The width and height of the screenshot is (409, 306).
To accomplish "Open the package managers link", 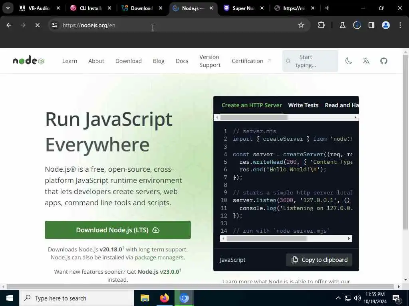I will 159,257.
